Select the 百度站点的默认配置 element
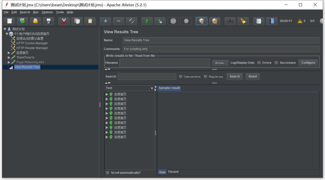 (30, 38)
